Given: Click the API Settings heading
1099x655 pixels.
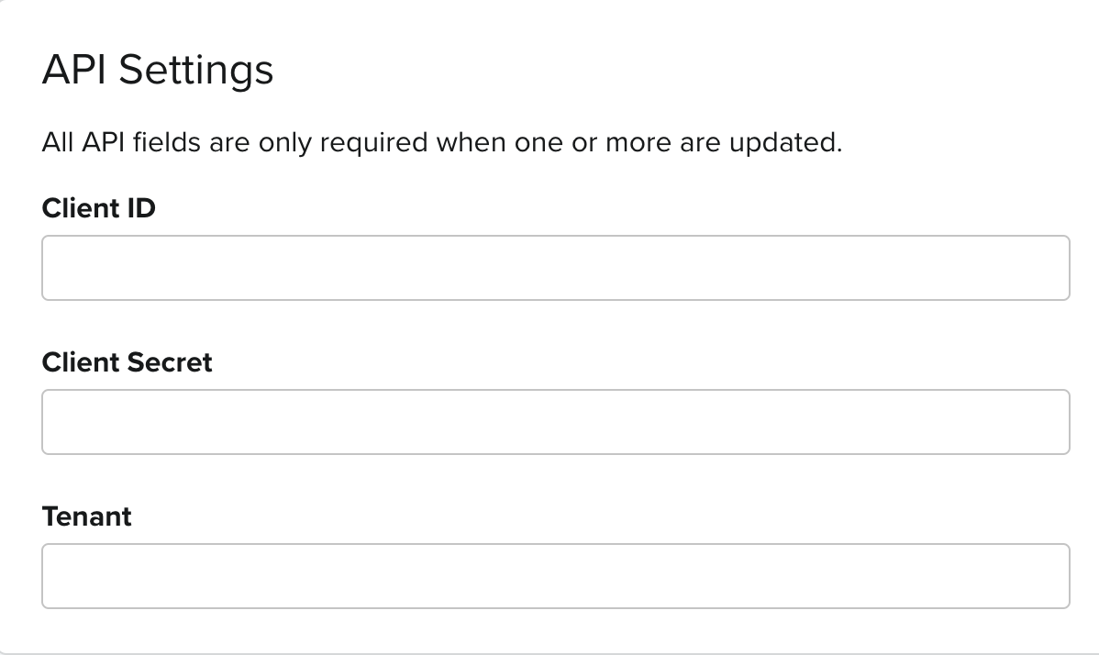Looking at the screenshot, I should click(158, 71).
